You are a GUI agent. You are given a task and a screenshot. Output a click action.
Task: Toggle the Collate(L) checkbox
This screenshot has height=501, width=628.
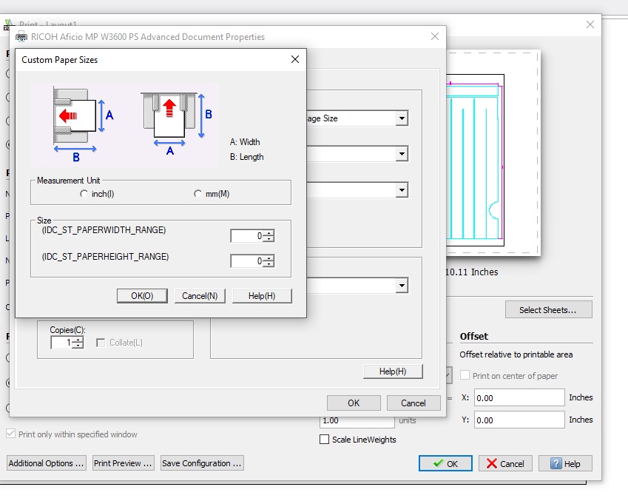tap(101, 343)
